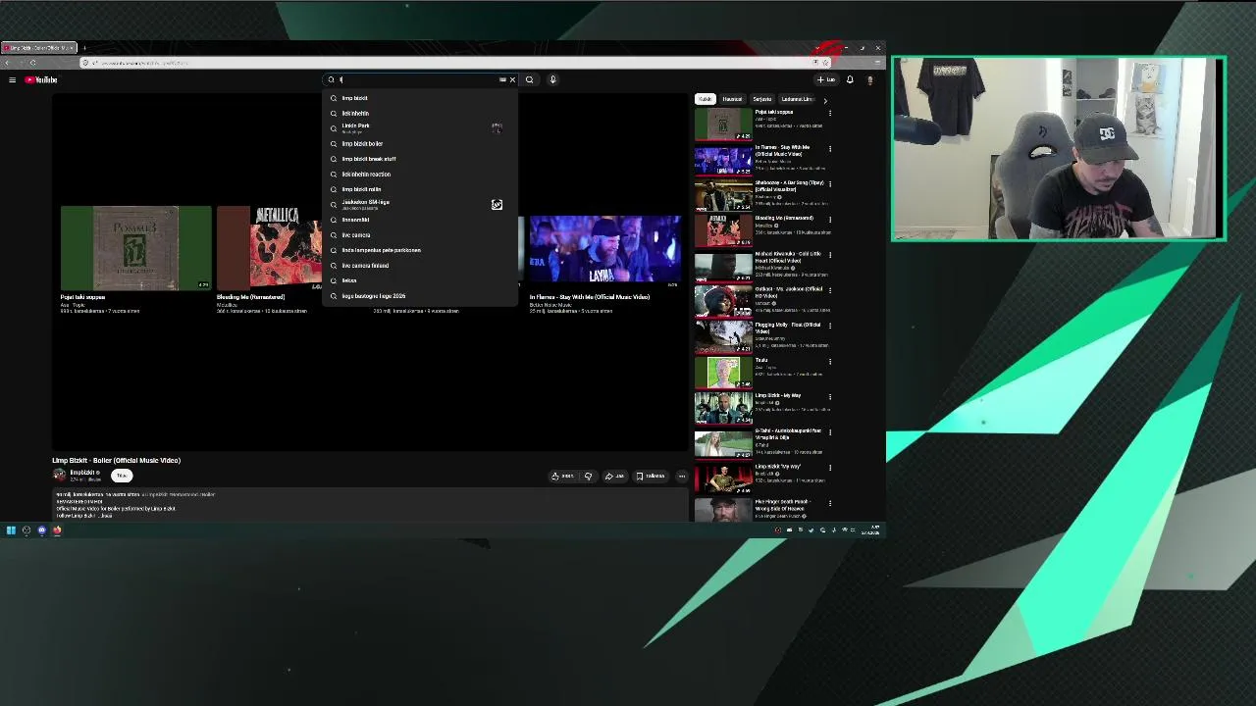Open more options for Flogging Molly 'Float'
The image size is (1256, 706).
coord(830,326)
